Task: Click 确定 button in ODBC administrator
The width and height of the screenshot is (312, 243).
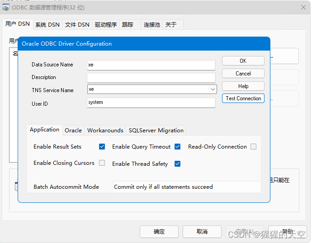Action: (159, 231)
